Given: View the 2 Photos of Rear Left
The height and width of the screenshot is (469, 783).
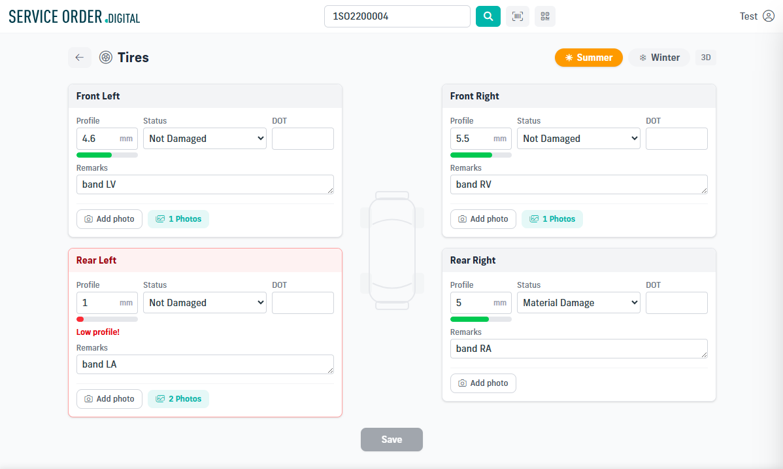Looking at the screenshot, I should (x=178, y=399).
